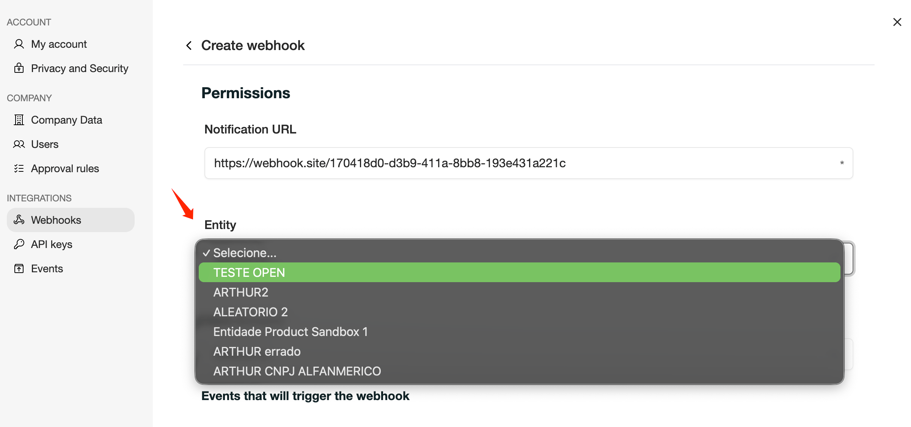Select TESTE OPEN from entity dropdown
Image resolution: width=911 pixels, height=427 pixels.
[x=519, y=272]
